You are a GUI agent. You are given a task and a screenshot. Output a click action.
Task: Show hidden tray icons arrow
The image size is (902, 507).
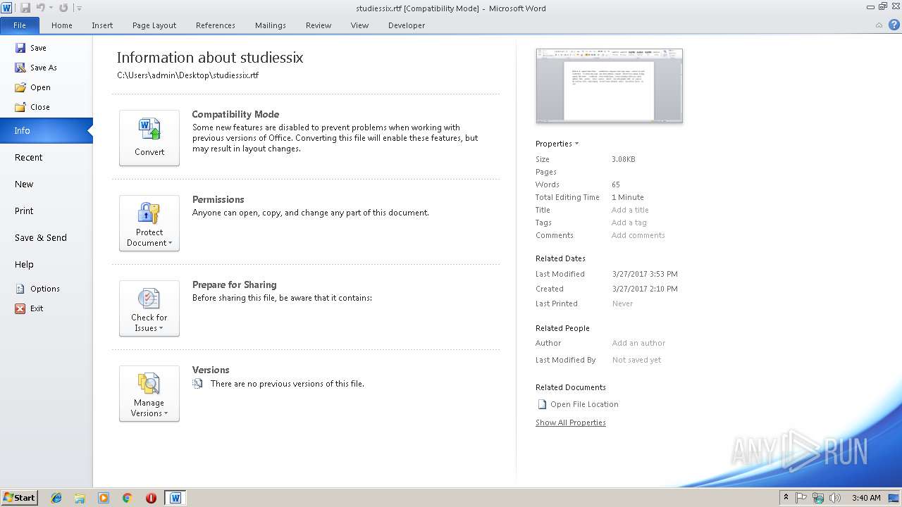[x=786, y=498]
